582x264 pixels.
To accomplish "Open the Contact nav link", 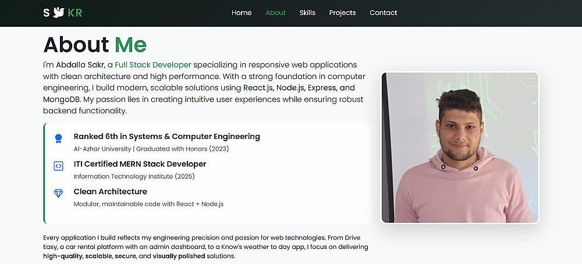I will coord(383,13).
